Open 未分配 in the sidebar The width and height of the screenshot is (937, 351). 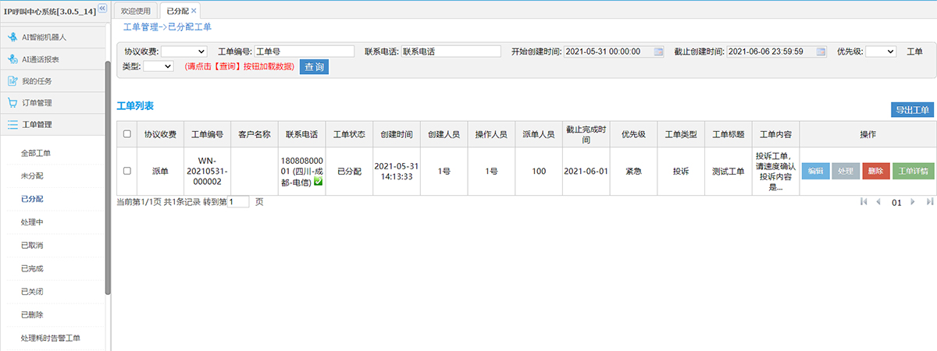30,176
